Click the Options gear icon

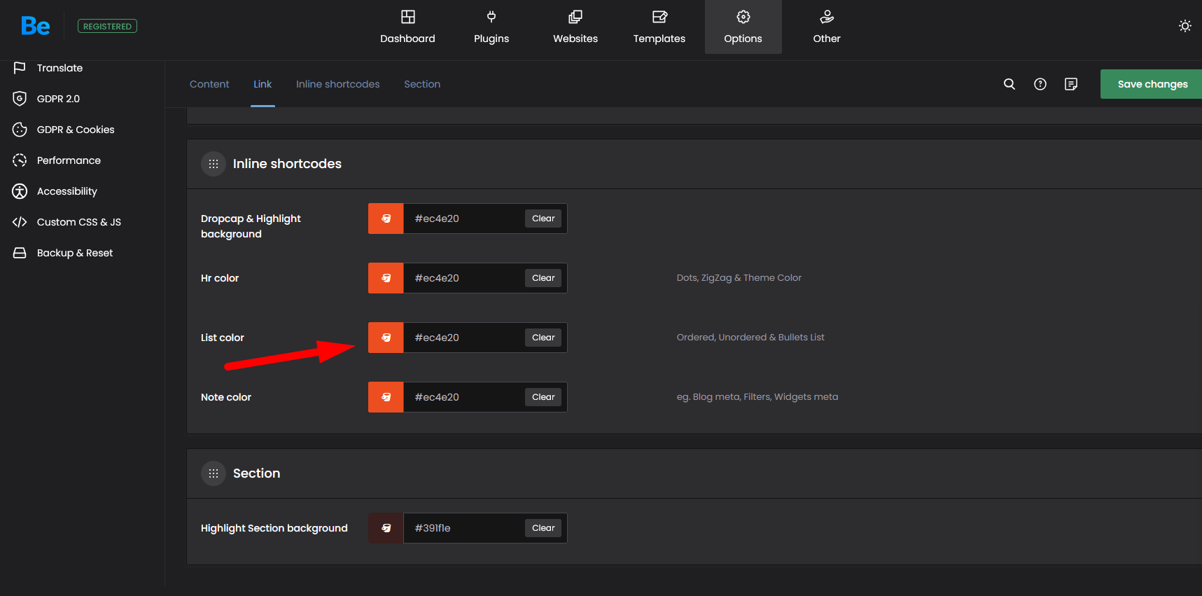coord(743,17)
